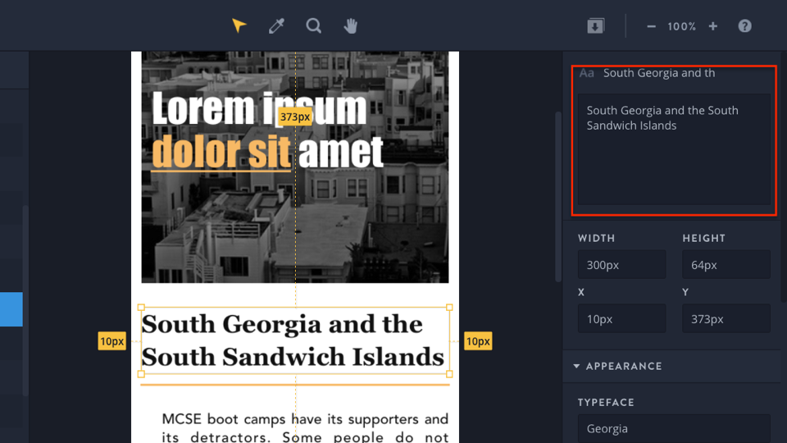Click the canvas vertical scrollbar
This screenshot has width=787, height=443.
click(x=558, y=196)
